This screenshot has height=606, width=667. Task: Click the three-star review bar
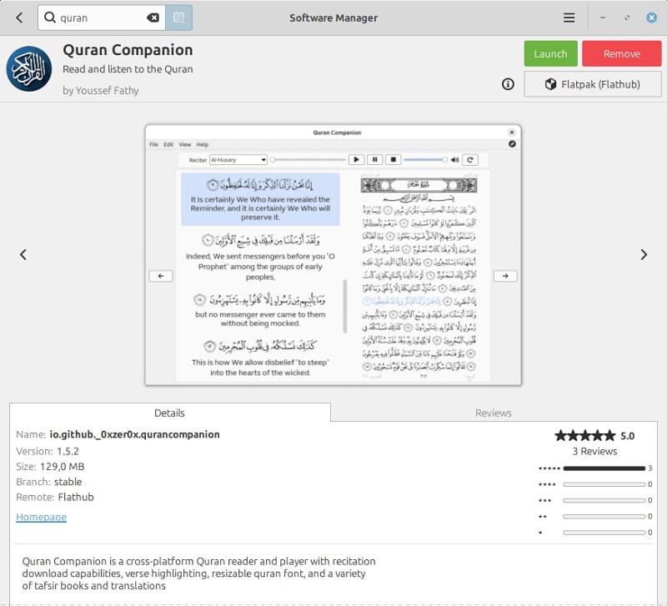coord(604,500)
